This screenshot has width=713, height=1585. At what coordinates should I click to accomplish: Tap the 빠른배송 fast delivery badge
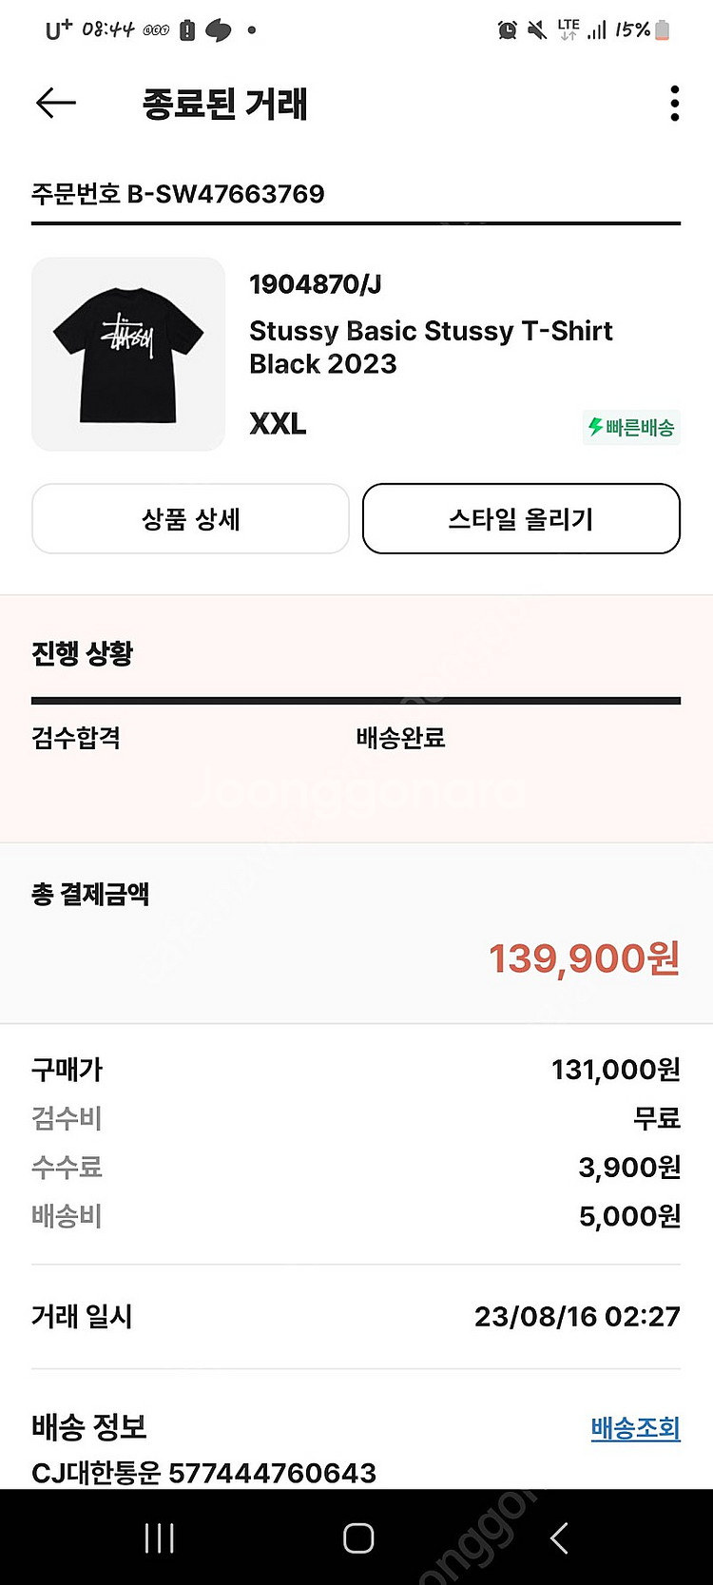click(x=631, y=427)
